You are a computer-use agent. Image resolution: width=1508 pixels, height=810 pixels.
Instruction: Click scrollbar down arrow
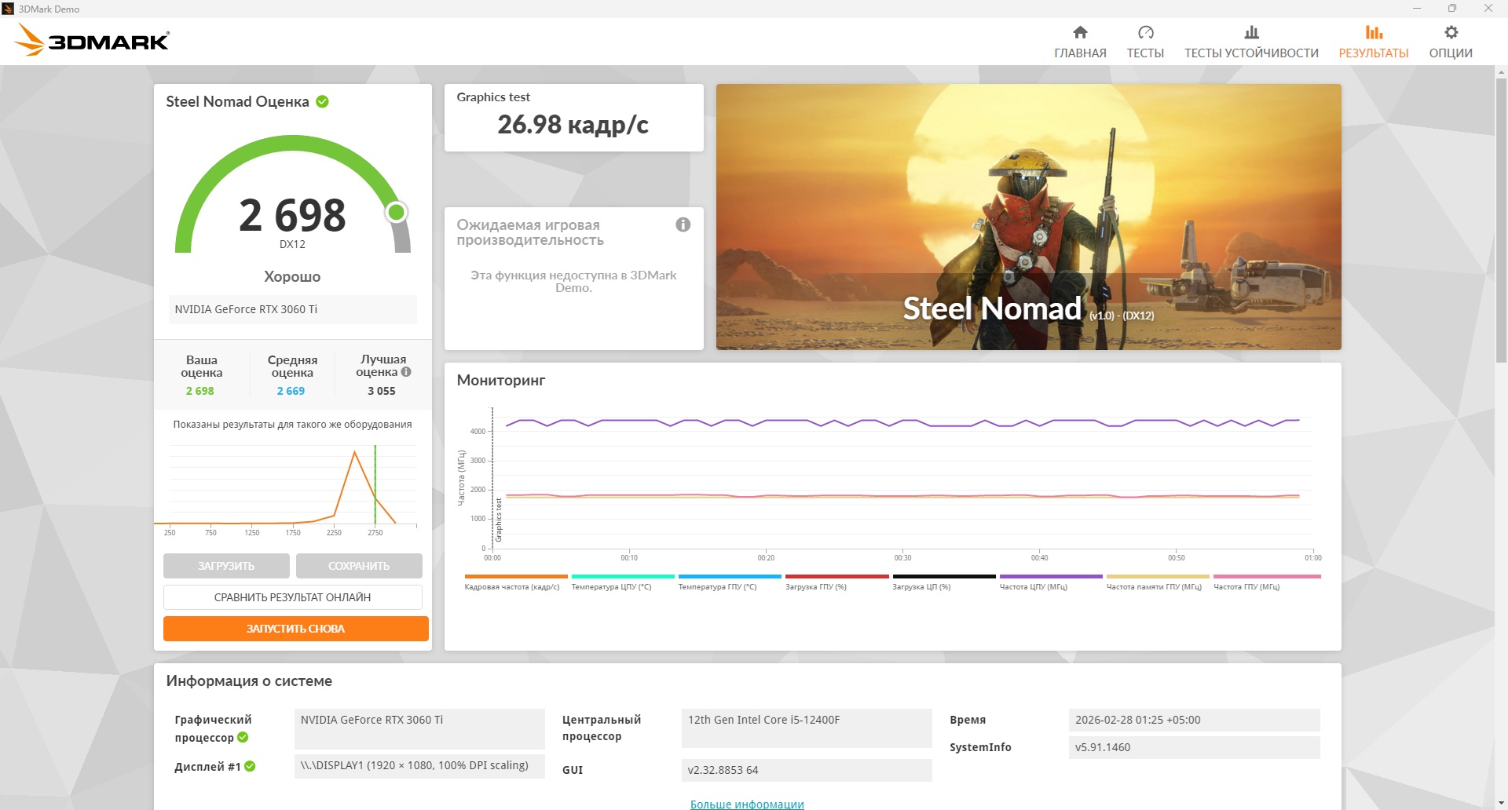pyautogui.click(x=1501, y=803)
